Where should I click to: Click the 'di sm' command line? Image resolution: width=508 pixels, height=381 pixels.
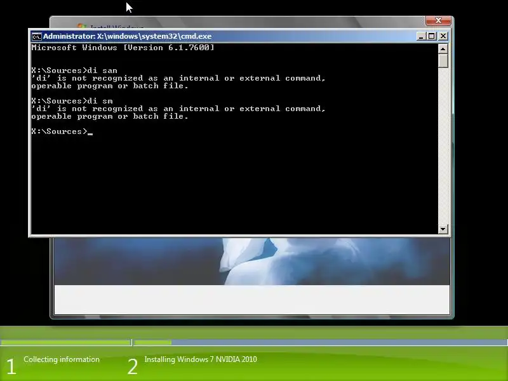point(72,101)
